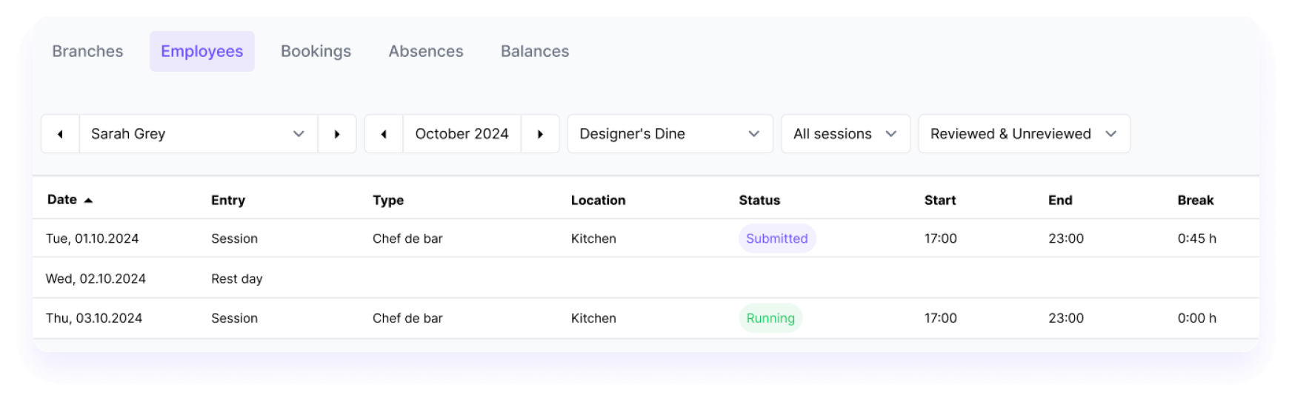The image size is (1292, 401).
Task: Open the Sarah Grey employee dropdown
Action: (x=198, y=134)
